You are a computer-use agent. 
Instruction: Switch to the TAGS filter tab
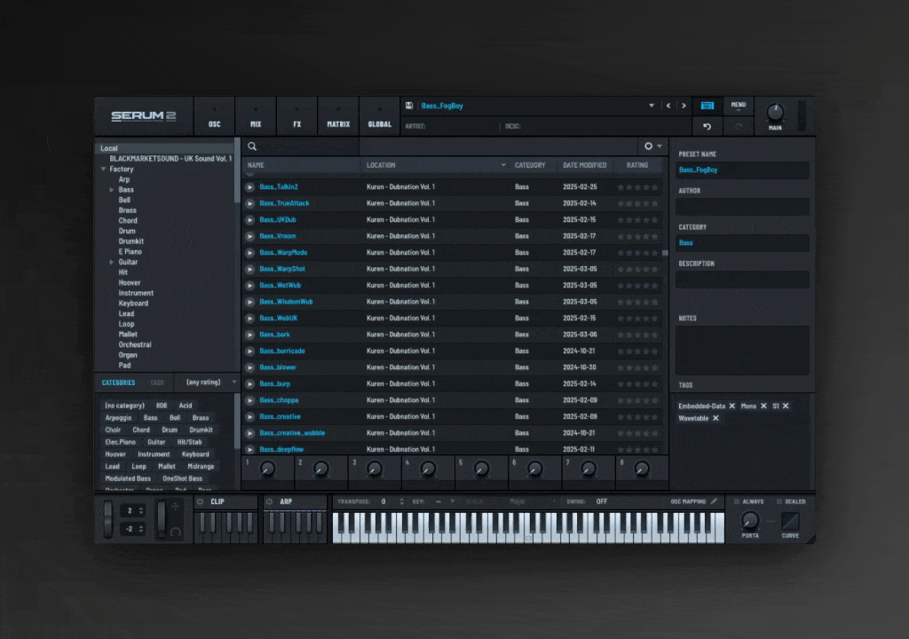click(157, 383)
